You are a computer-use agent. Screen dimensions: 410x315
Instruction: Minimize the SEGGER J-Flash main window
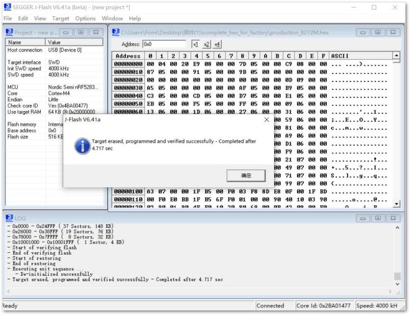coord(354,8)
